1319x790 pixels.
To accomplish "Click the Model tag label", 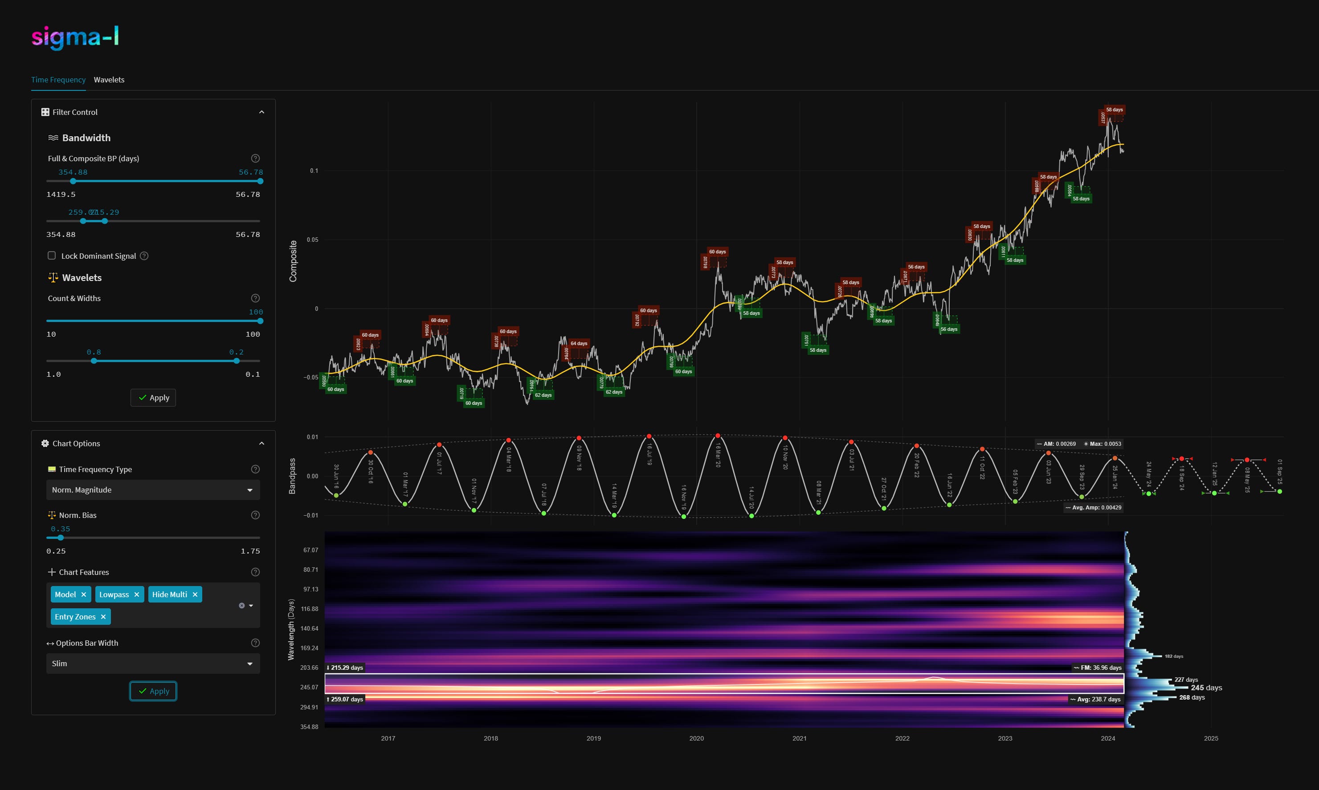I will pos(65,595).
